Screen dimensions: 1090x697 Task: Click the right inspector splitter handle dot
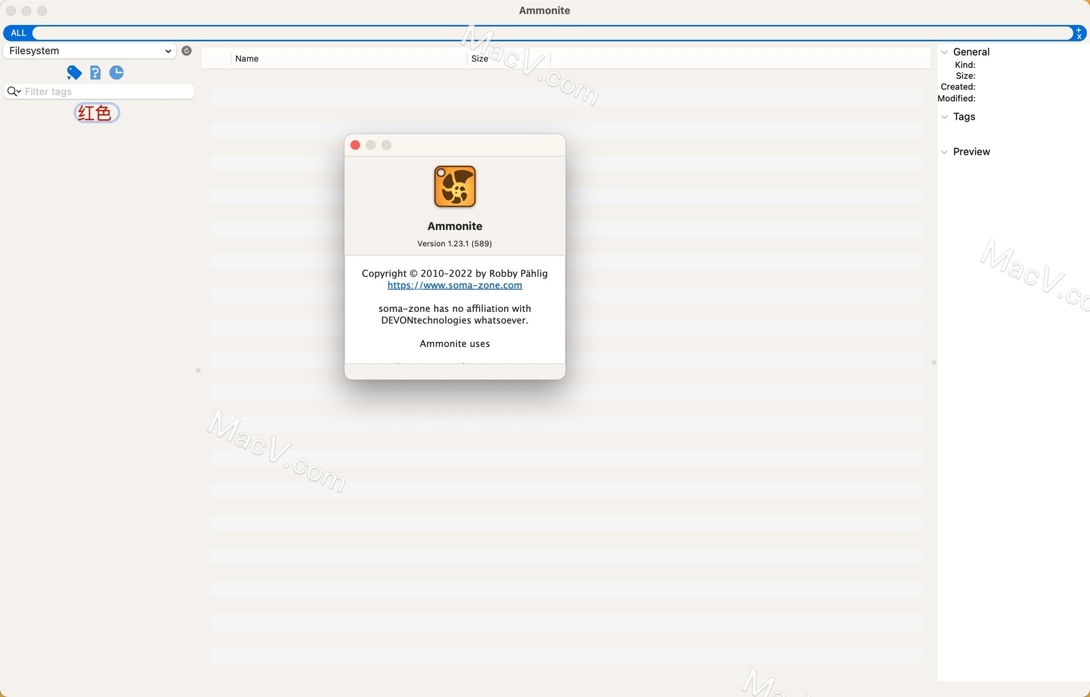pos(934,362)
